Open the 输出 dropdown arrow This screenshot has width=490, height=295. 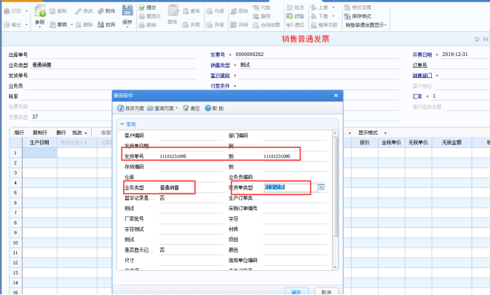point(26,24)
